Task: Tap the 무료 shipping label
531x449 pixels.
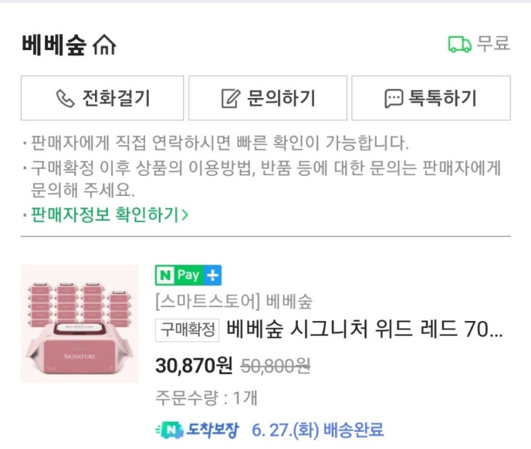Action: (x=493, y=44)
